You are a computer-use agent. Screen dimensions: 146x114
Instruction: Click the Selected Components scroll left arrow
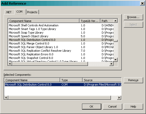[6, 97]
